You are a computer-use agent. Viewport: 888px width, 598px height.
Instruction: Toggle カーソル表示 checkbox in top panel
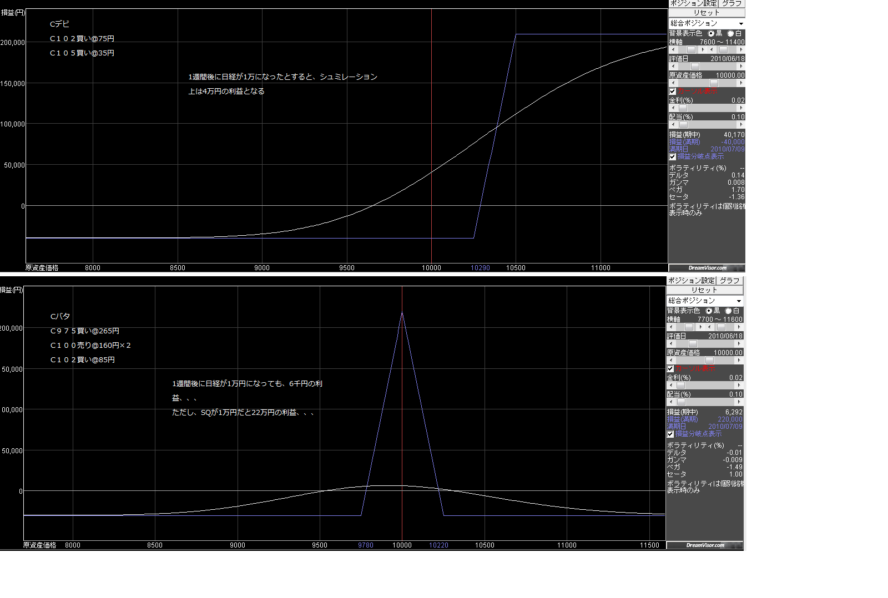[x=673, y=92]
